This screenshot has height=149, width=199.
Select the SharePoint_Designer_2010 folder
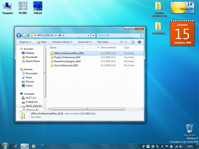[97, 61]
